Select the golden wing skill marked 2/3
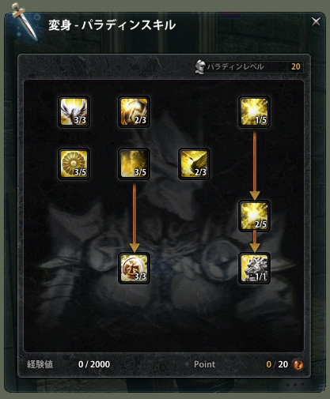 (x=194, y=164)
